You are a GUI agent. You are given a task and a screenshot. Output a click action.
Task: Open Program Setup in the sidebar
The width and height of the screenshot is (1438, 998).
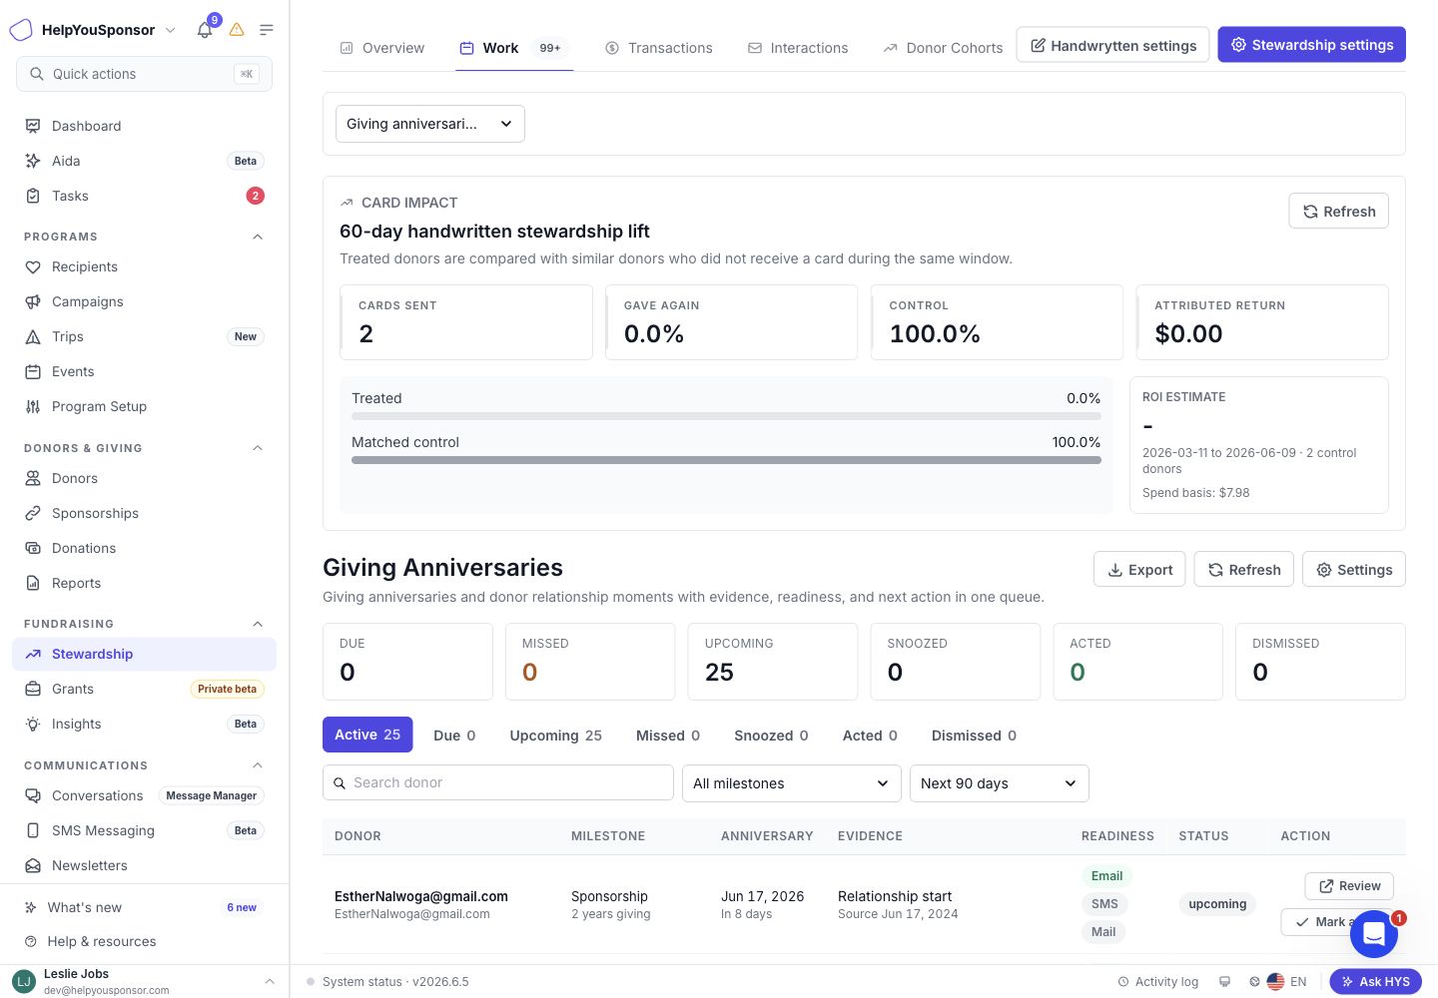tap(144, 406)
